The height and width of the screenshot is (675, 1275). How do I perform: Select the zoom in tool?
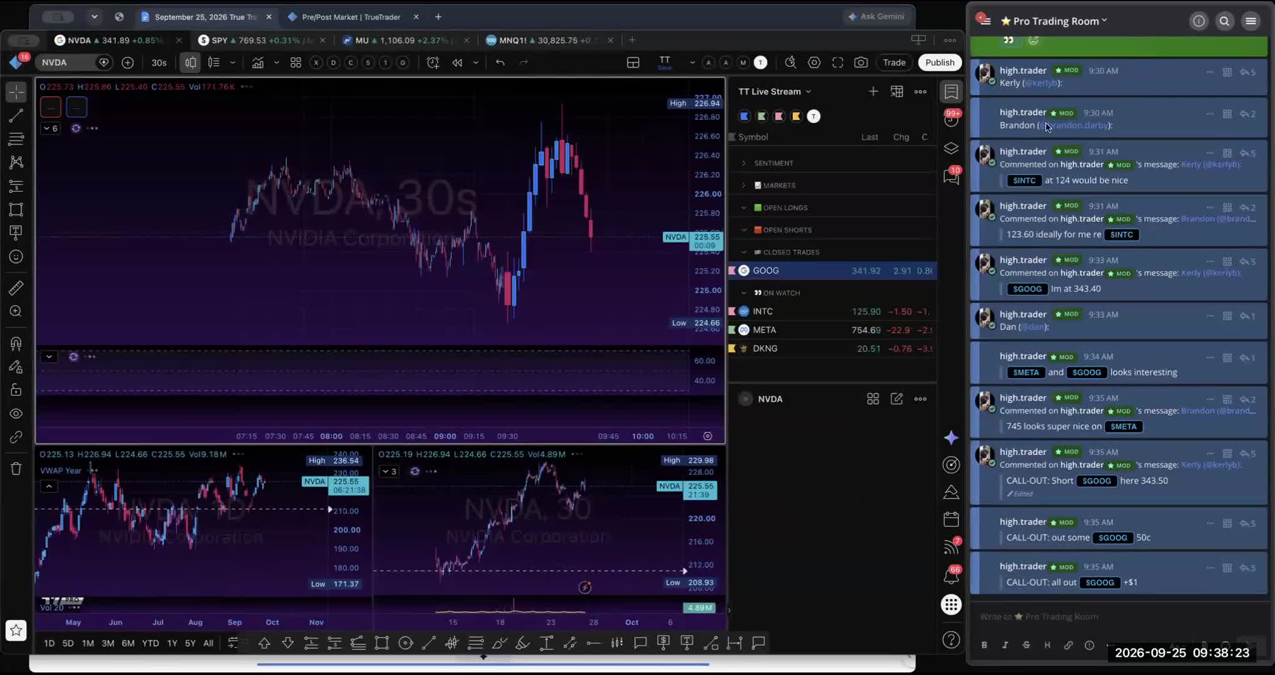16,311
